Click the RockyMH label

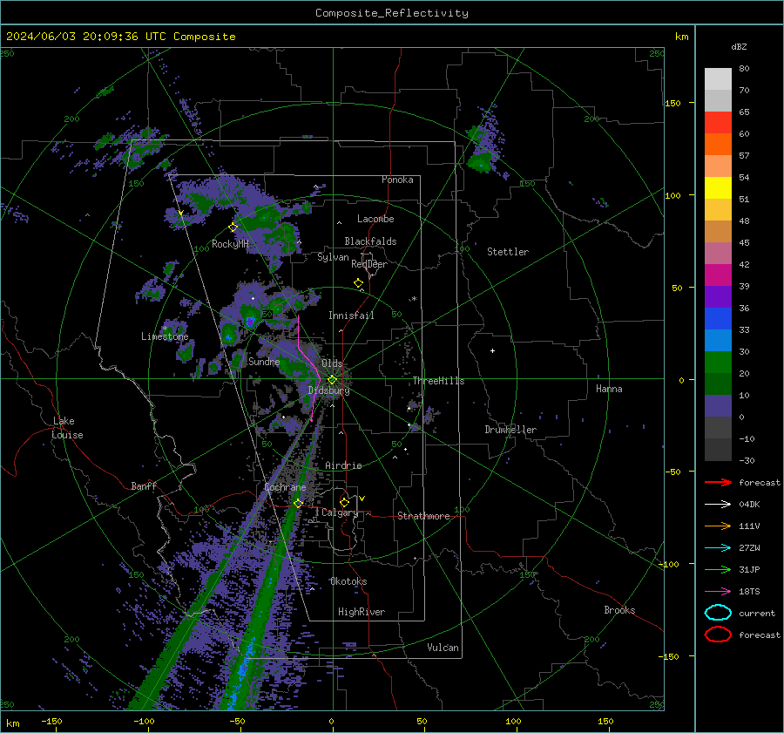pos(230,244)
